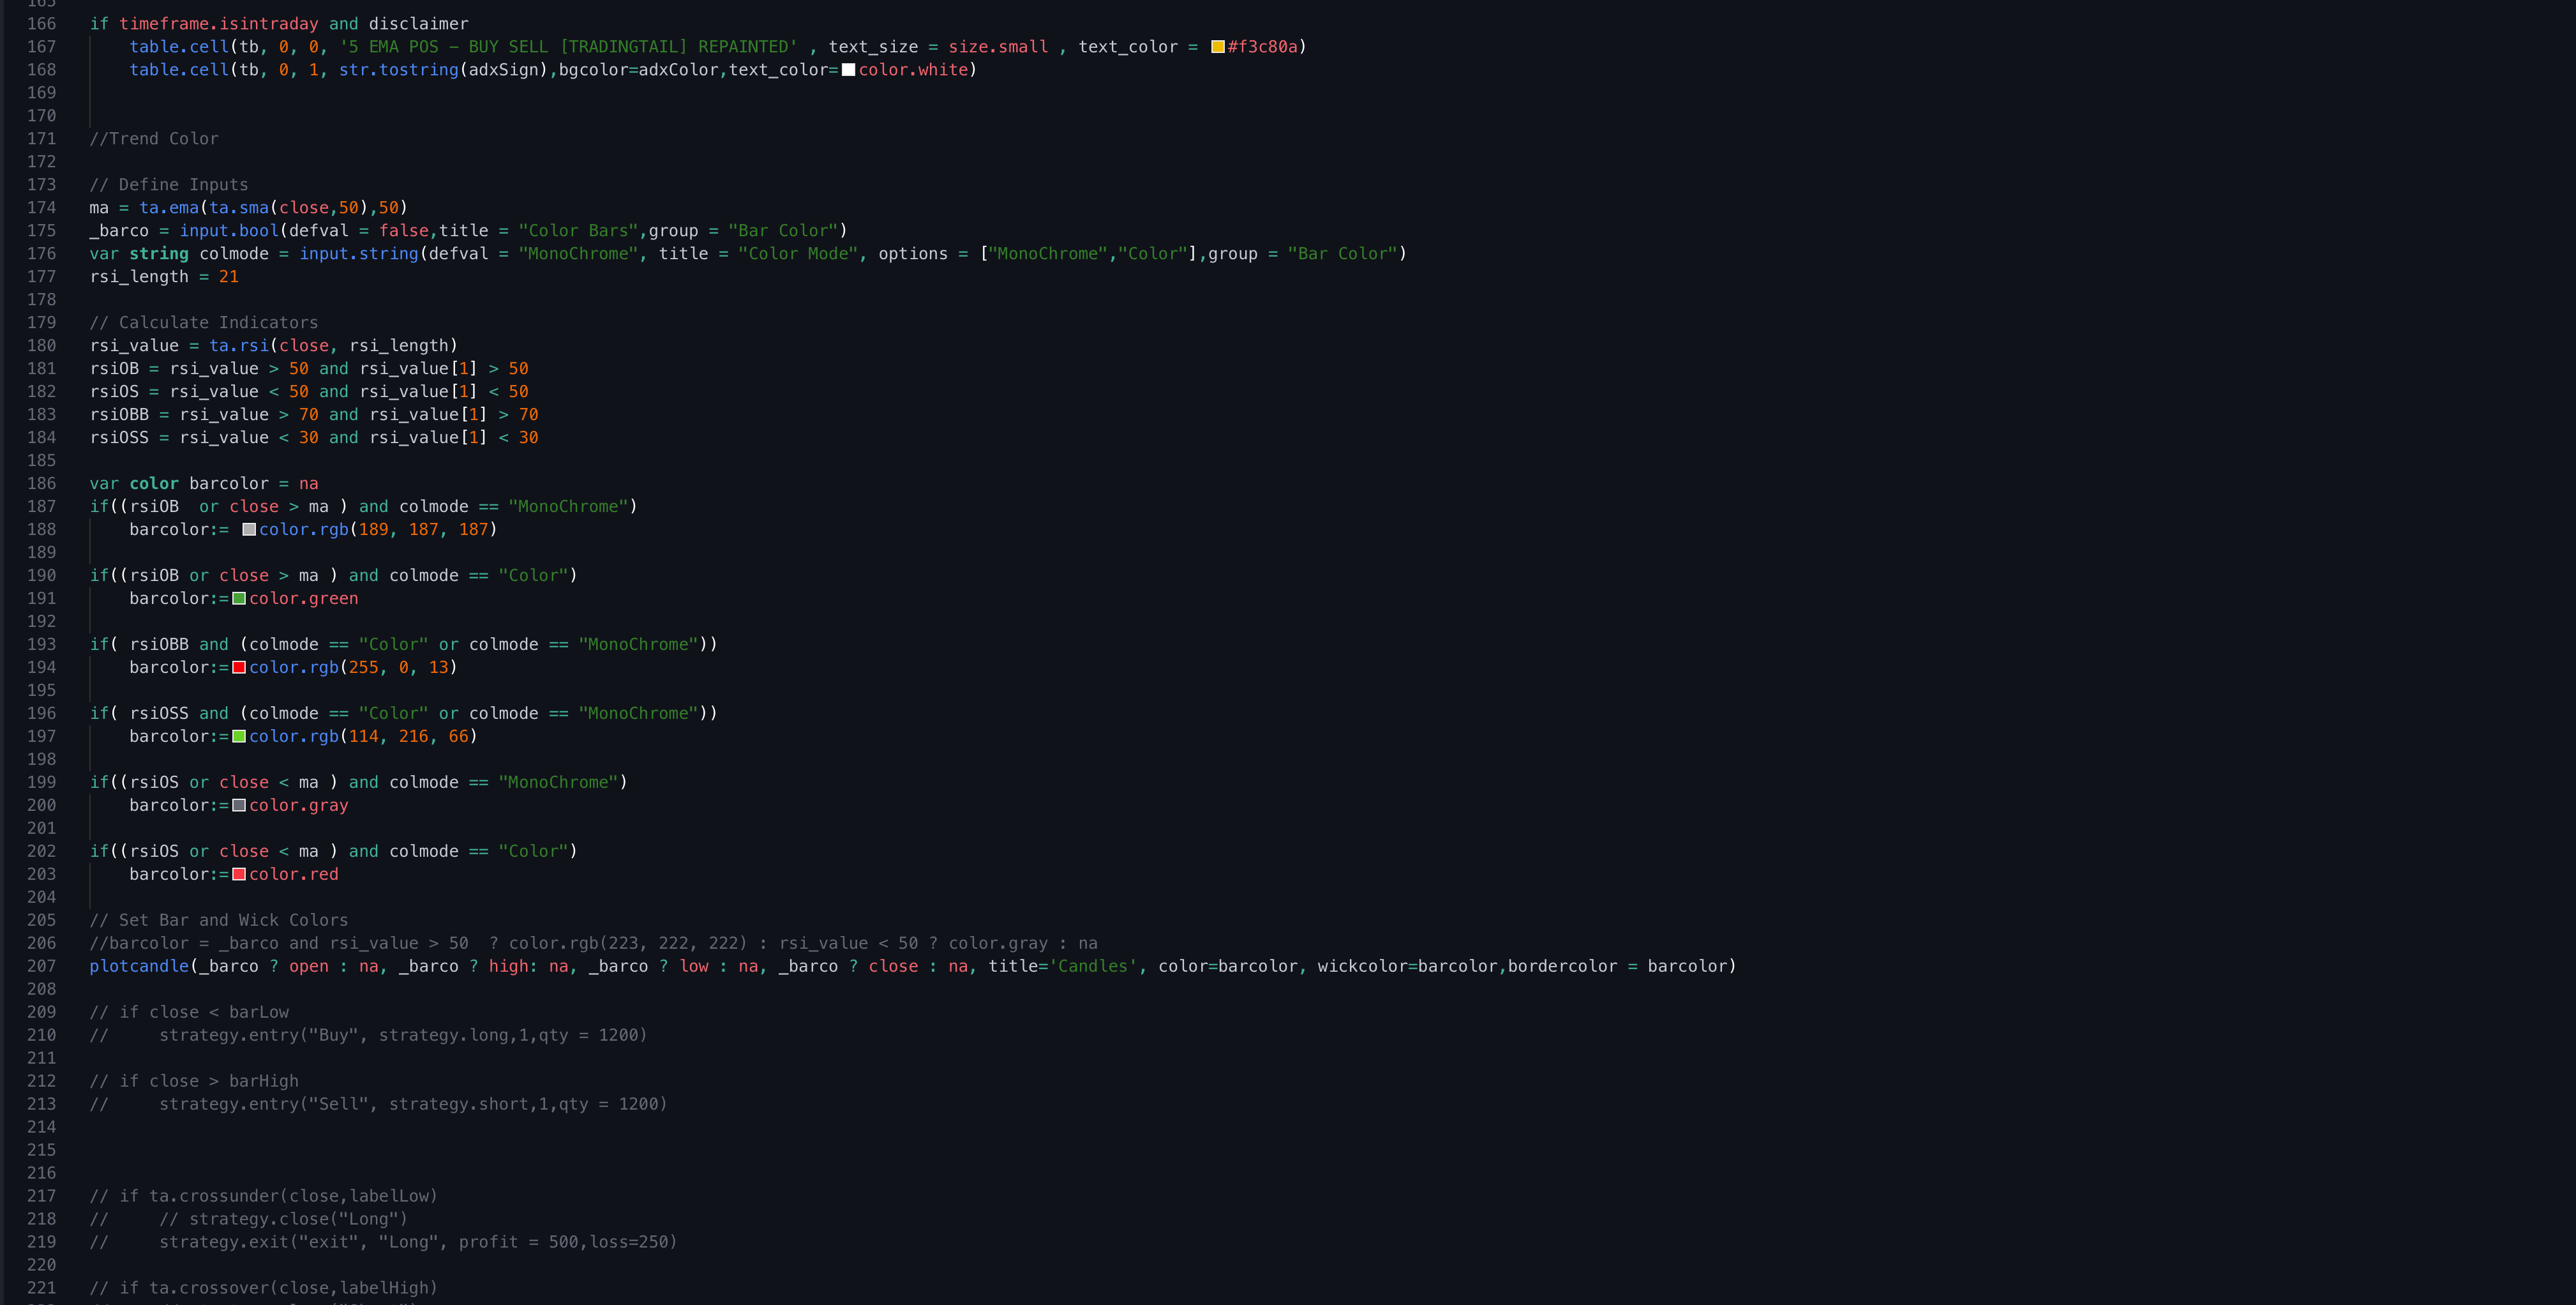
Task: Open the color.gray swatch on line 200
Action: (x=239, y=805)
